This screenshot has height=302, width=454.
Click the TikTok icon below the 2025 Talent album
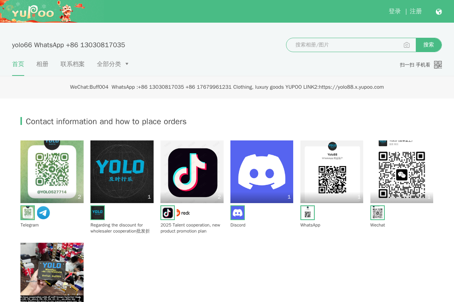click(168, 213)
